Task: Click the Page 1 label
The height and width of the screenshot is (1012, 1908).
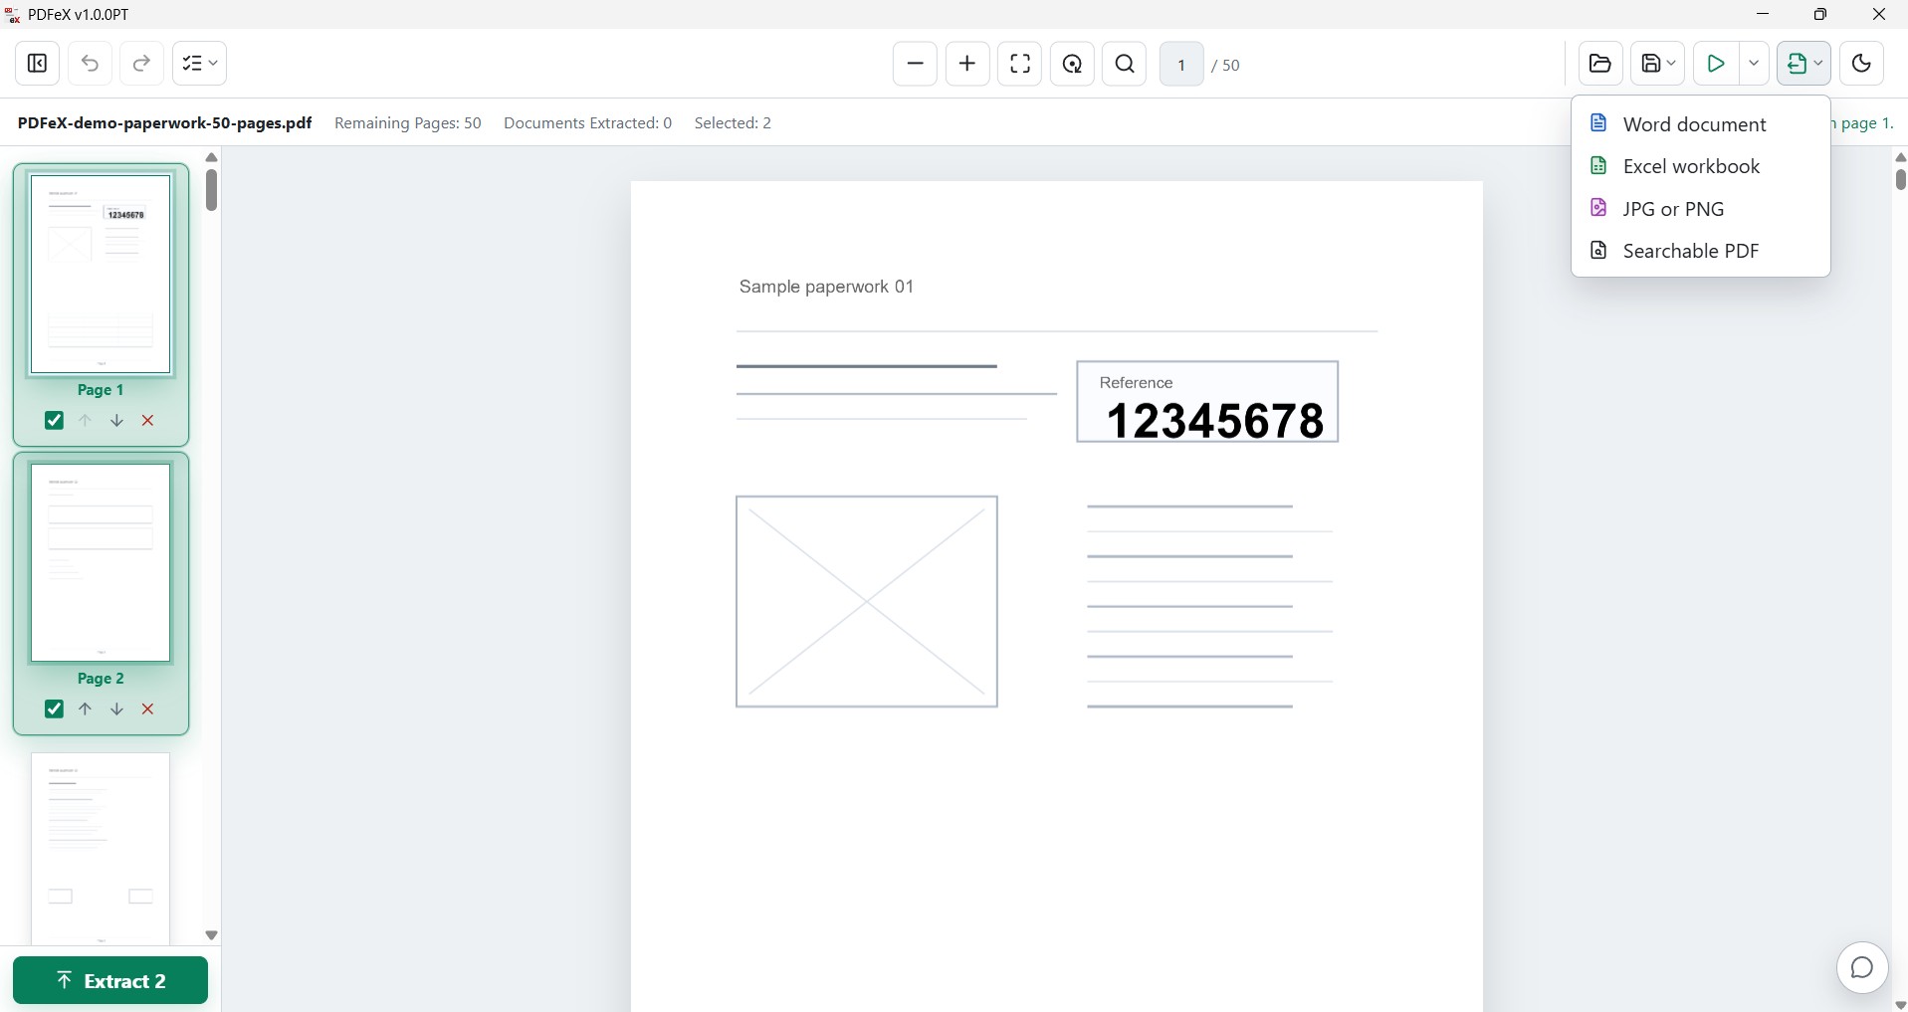Action: (x=101, y=390)
